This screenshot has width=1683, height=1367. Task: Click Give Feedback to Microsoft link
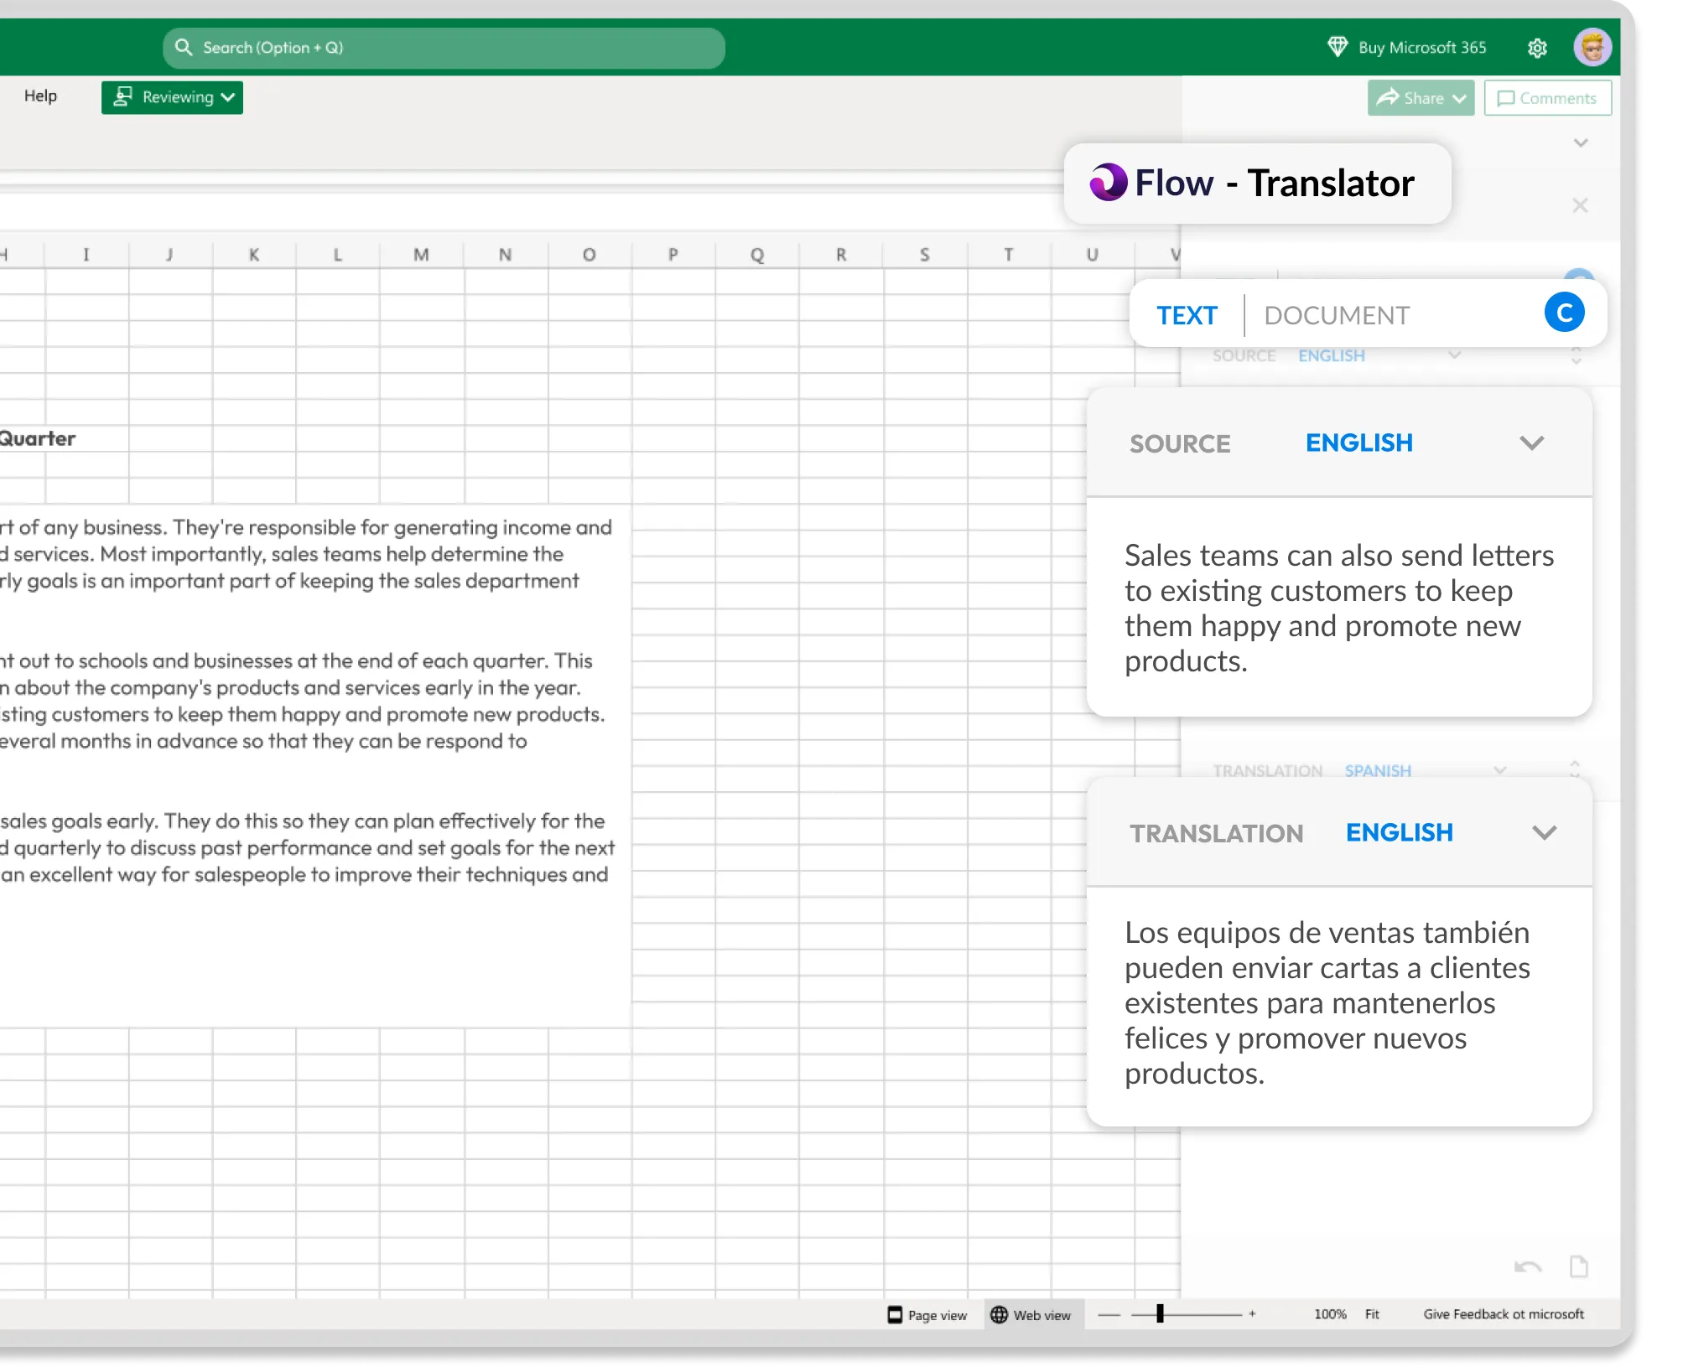tap(1503, 1314)
